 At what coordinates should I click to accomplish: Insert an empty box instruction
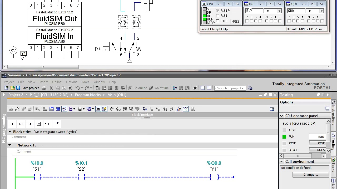click(x=39, y=124)
